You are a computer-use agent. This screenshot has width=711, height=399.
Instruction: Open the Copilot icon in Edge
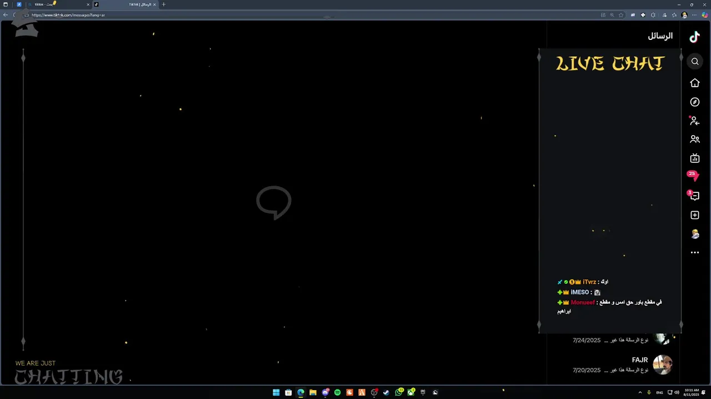pyautogui.click(x=705, y=15)
